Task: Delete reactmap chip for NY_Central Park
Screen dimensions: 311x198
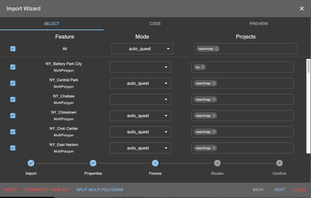Action: [214, 83]
